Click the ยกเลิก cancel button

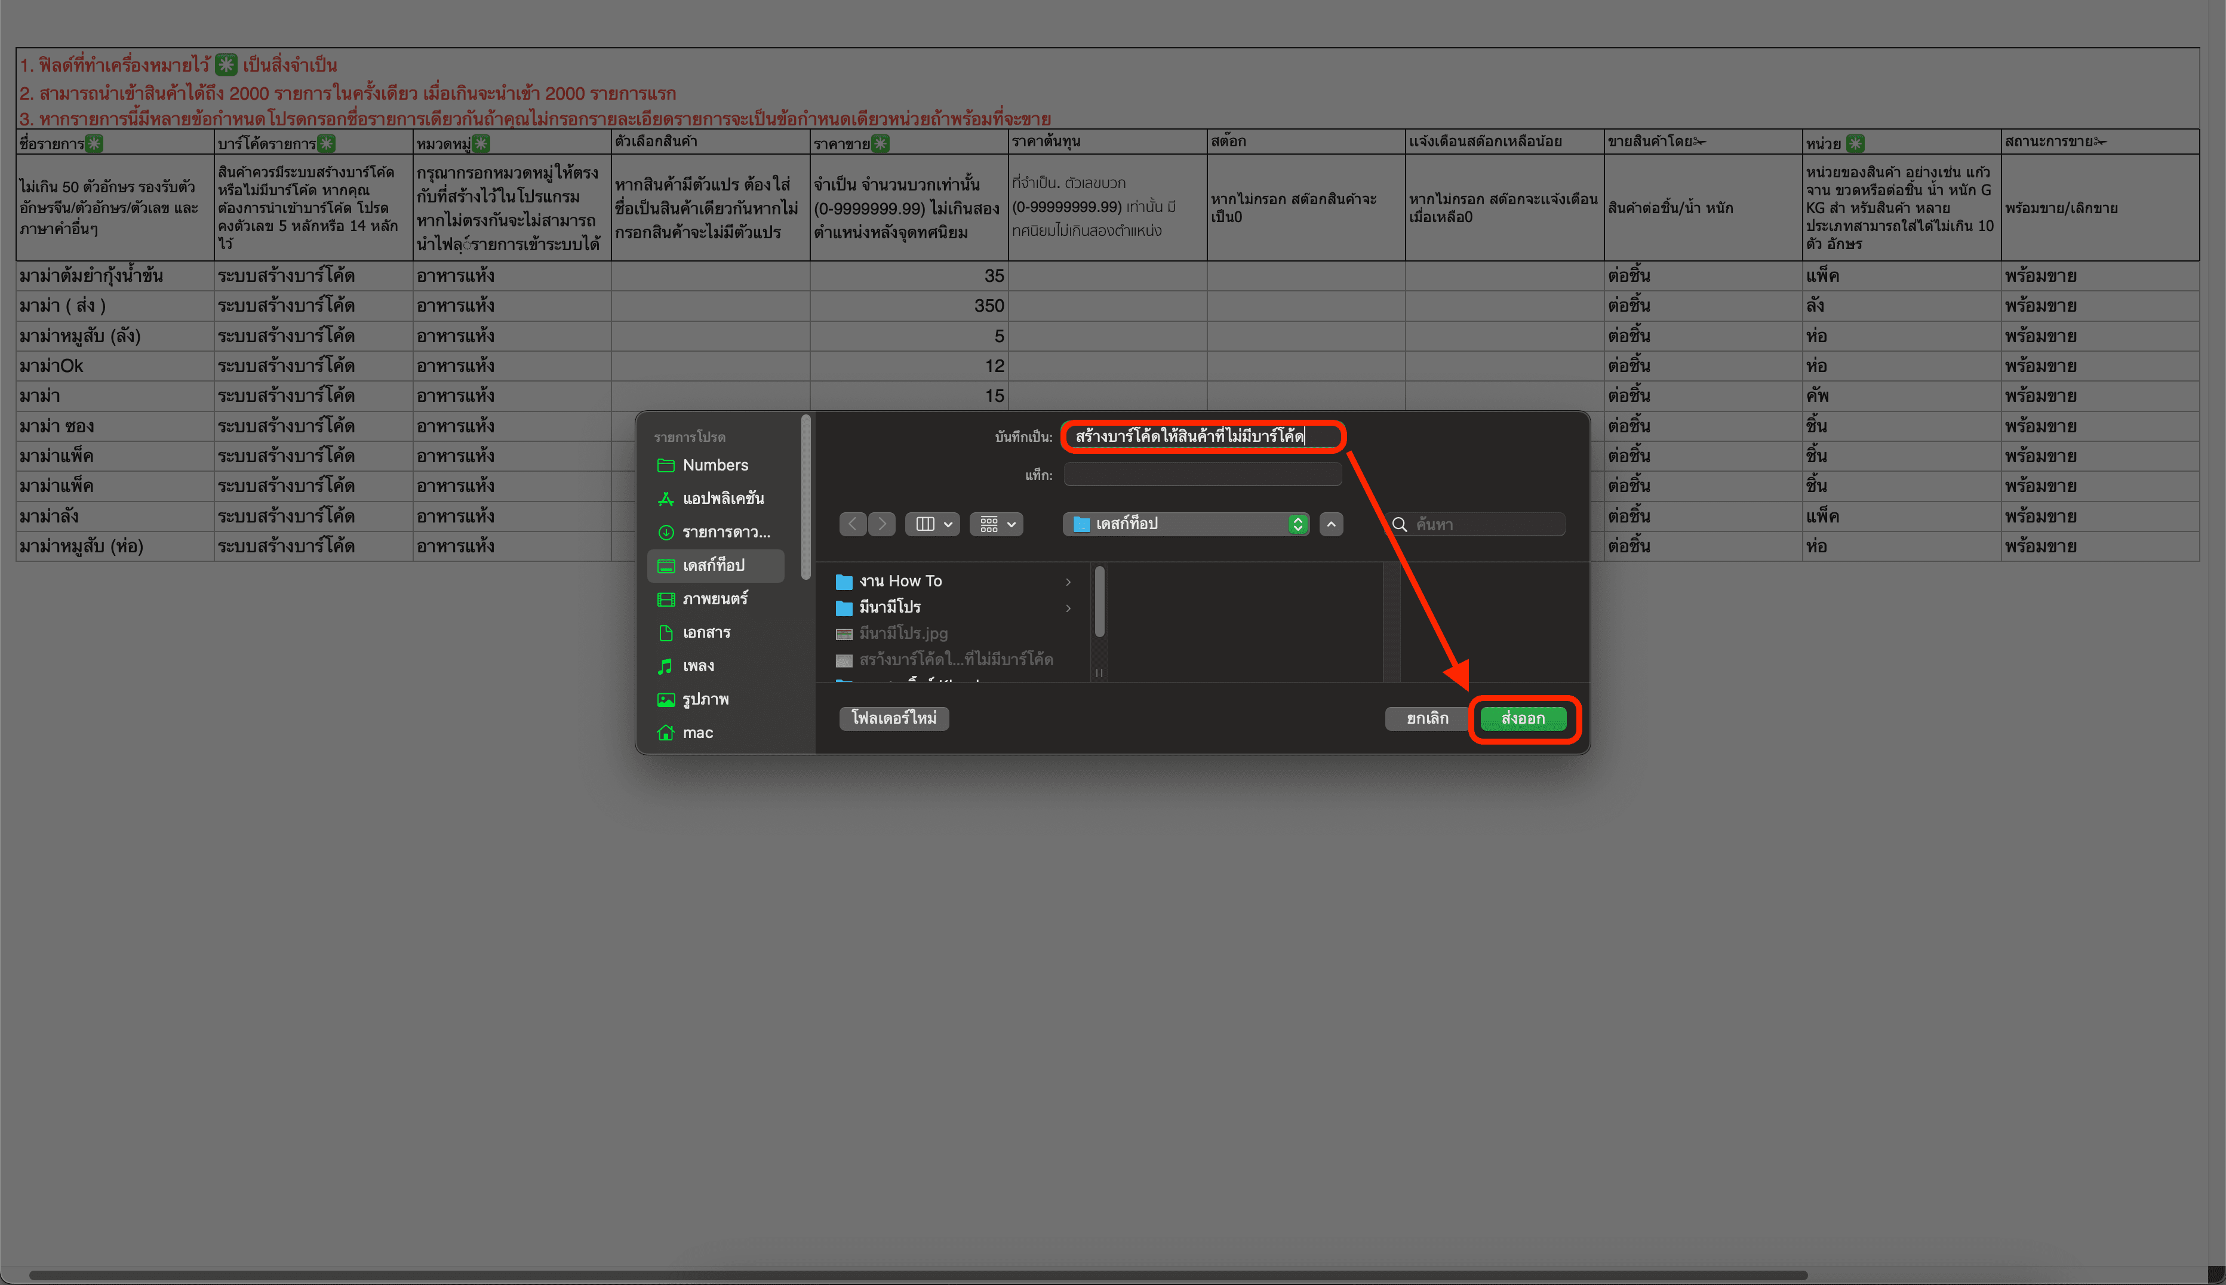pyautogui.click(x=1426, y=718)
